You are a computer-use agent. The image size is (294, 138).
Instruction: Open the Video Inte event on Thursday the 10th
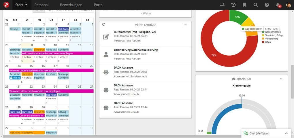pos(51,50)
